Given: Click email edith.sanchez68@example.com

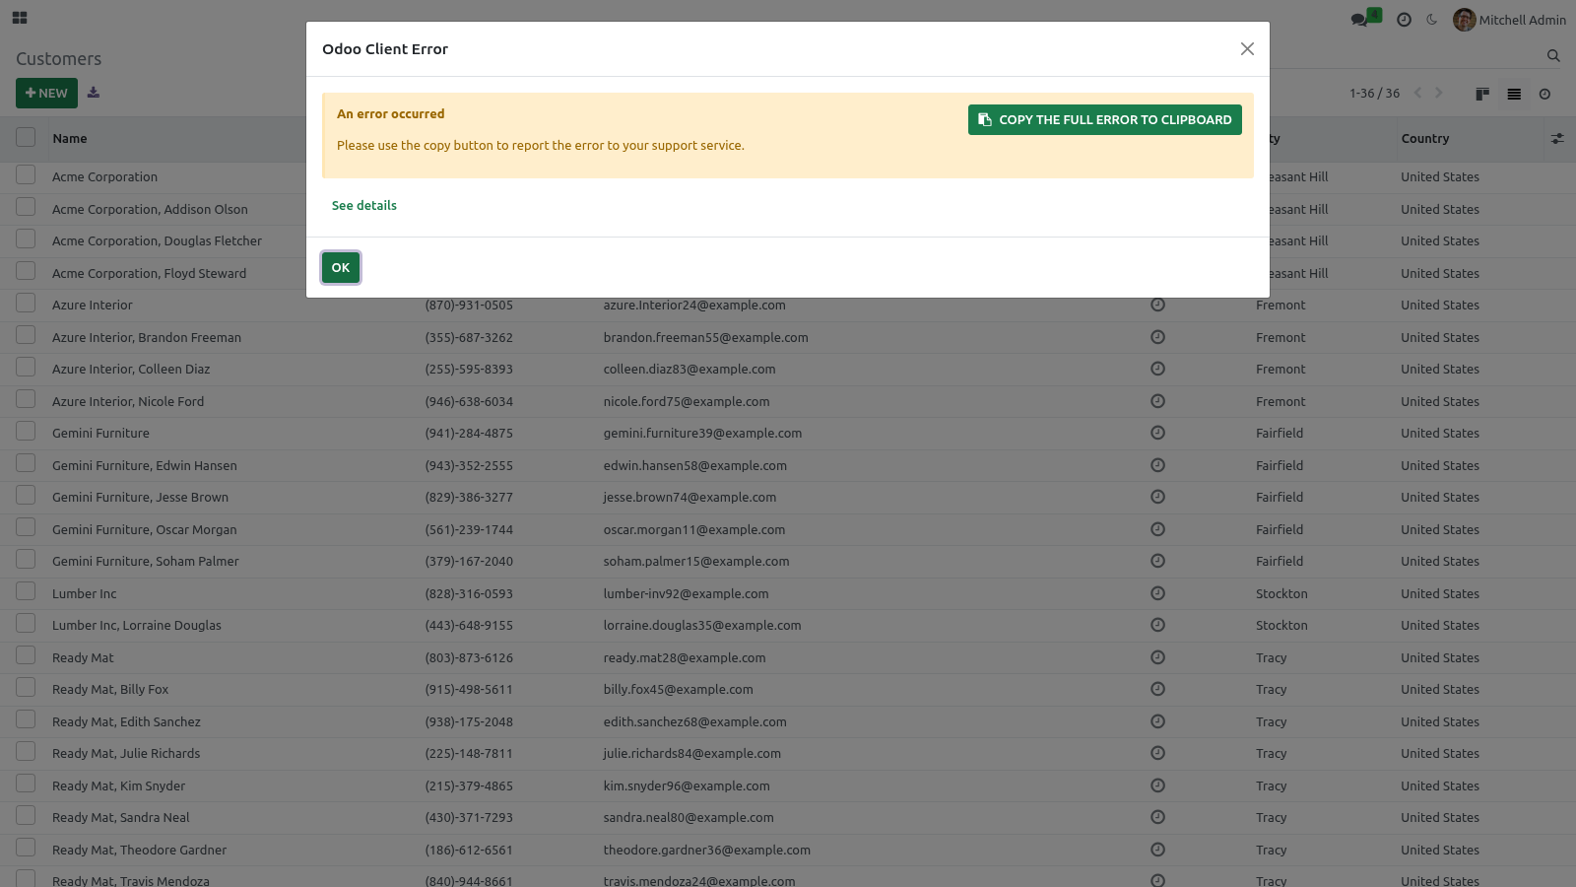Looking at the screenshot, I should pos(694,722).
